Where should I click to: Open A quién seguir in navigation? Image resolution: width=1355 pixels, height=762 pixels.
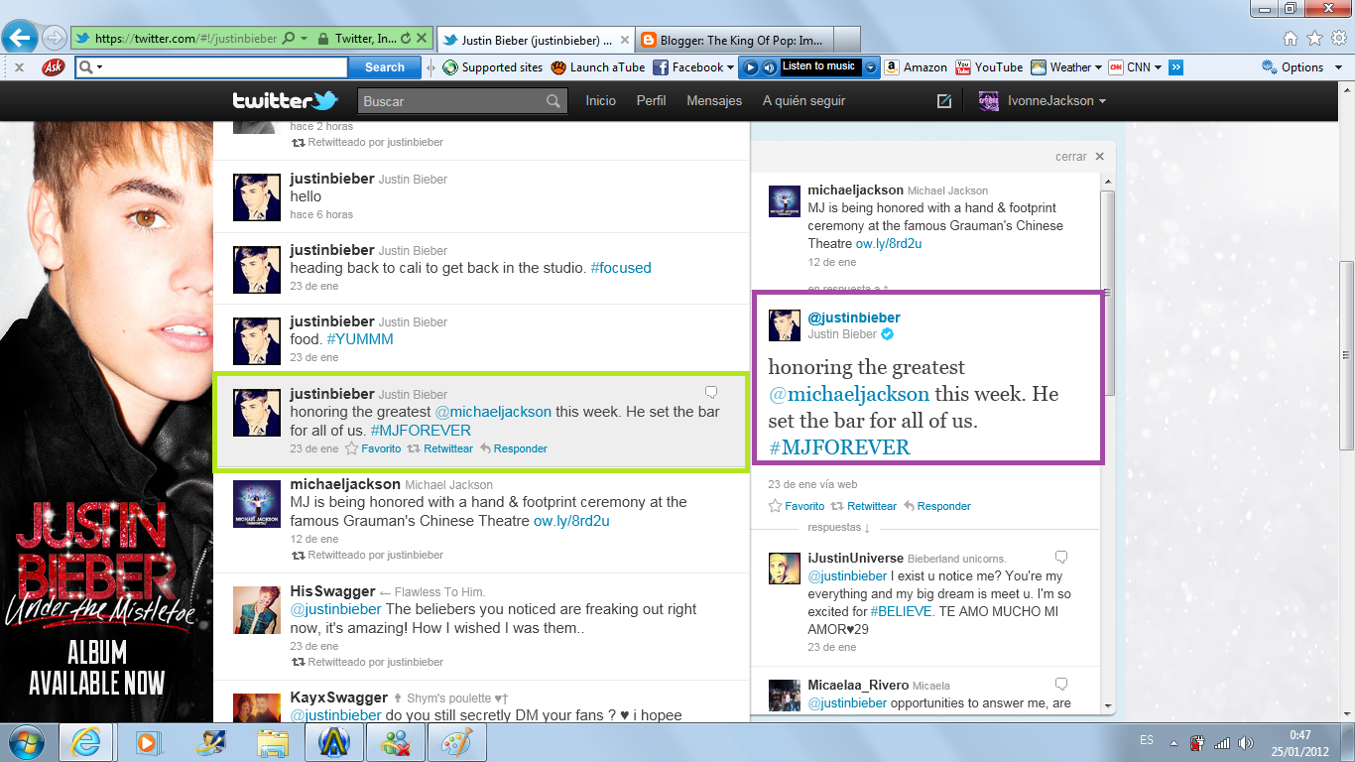point(804,101)
